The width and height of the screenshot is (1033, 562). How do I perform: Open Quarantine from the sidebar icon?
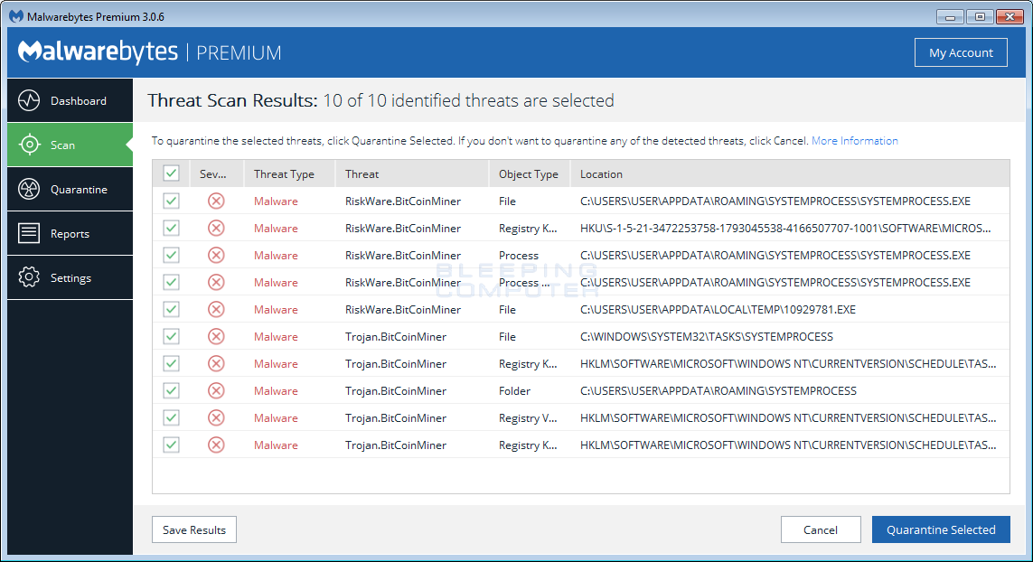tap(32, 189)
